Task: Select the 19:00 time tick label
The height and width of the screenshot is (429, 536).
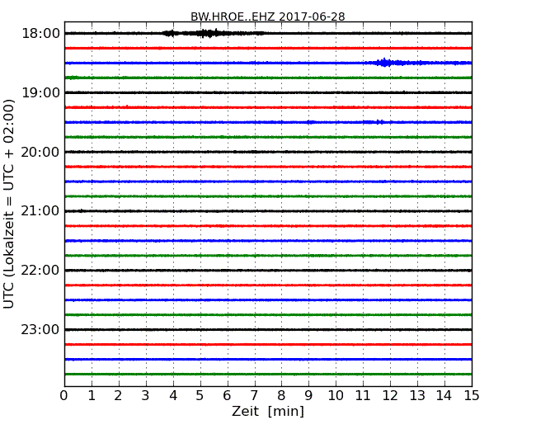Action: pos(40,92)
